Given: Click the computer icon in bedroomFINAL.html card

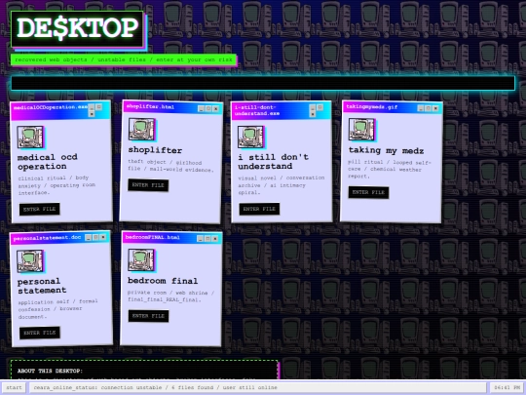Looking at the screenshot, I should [x=141, y=259].
